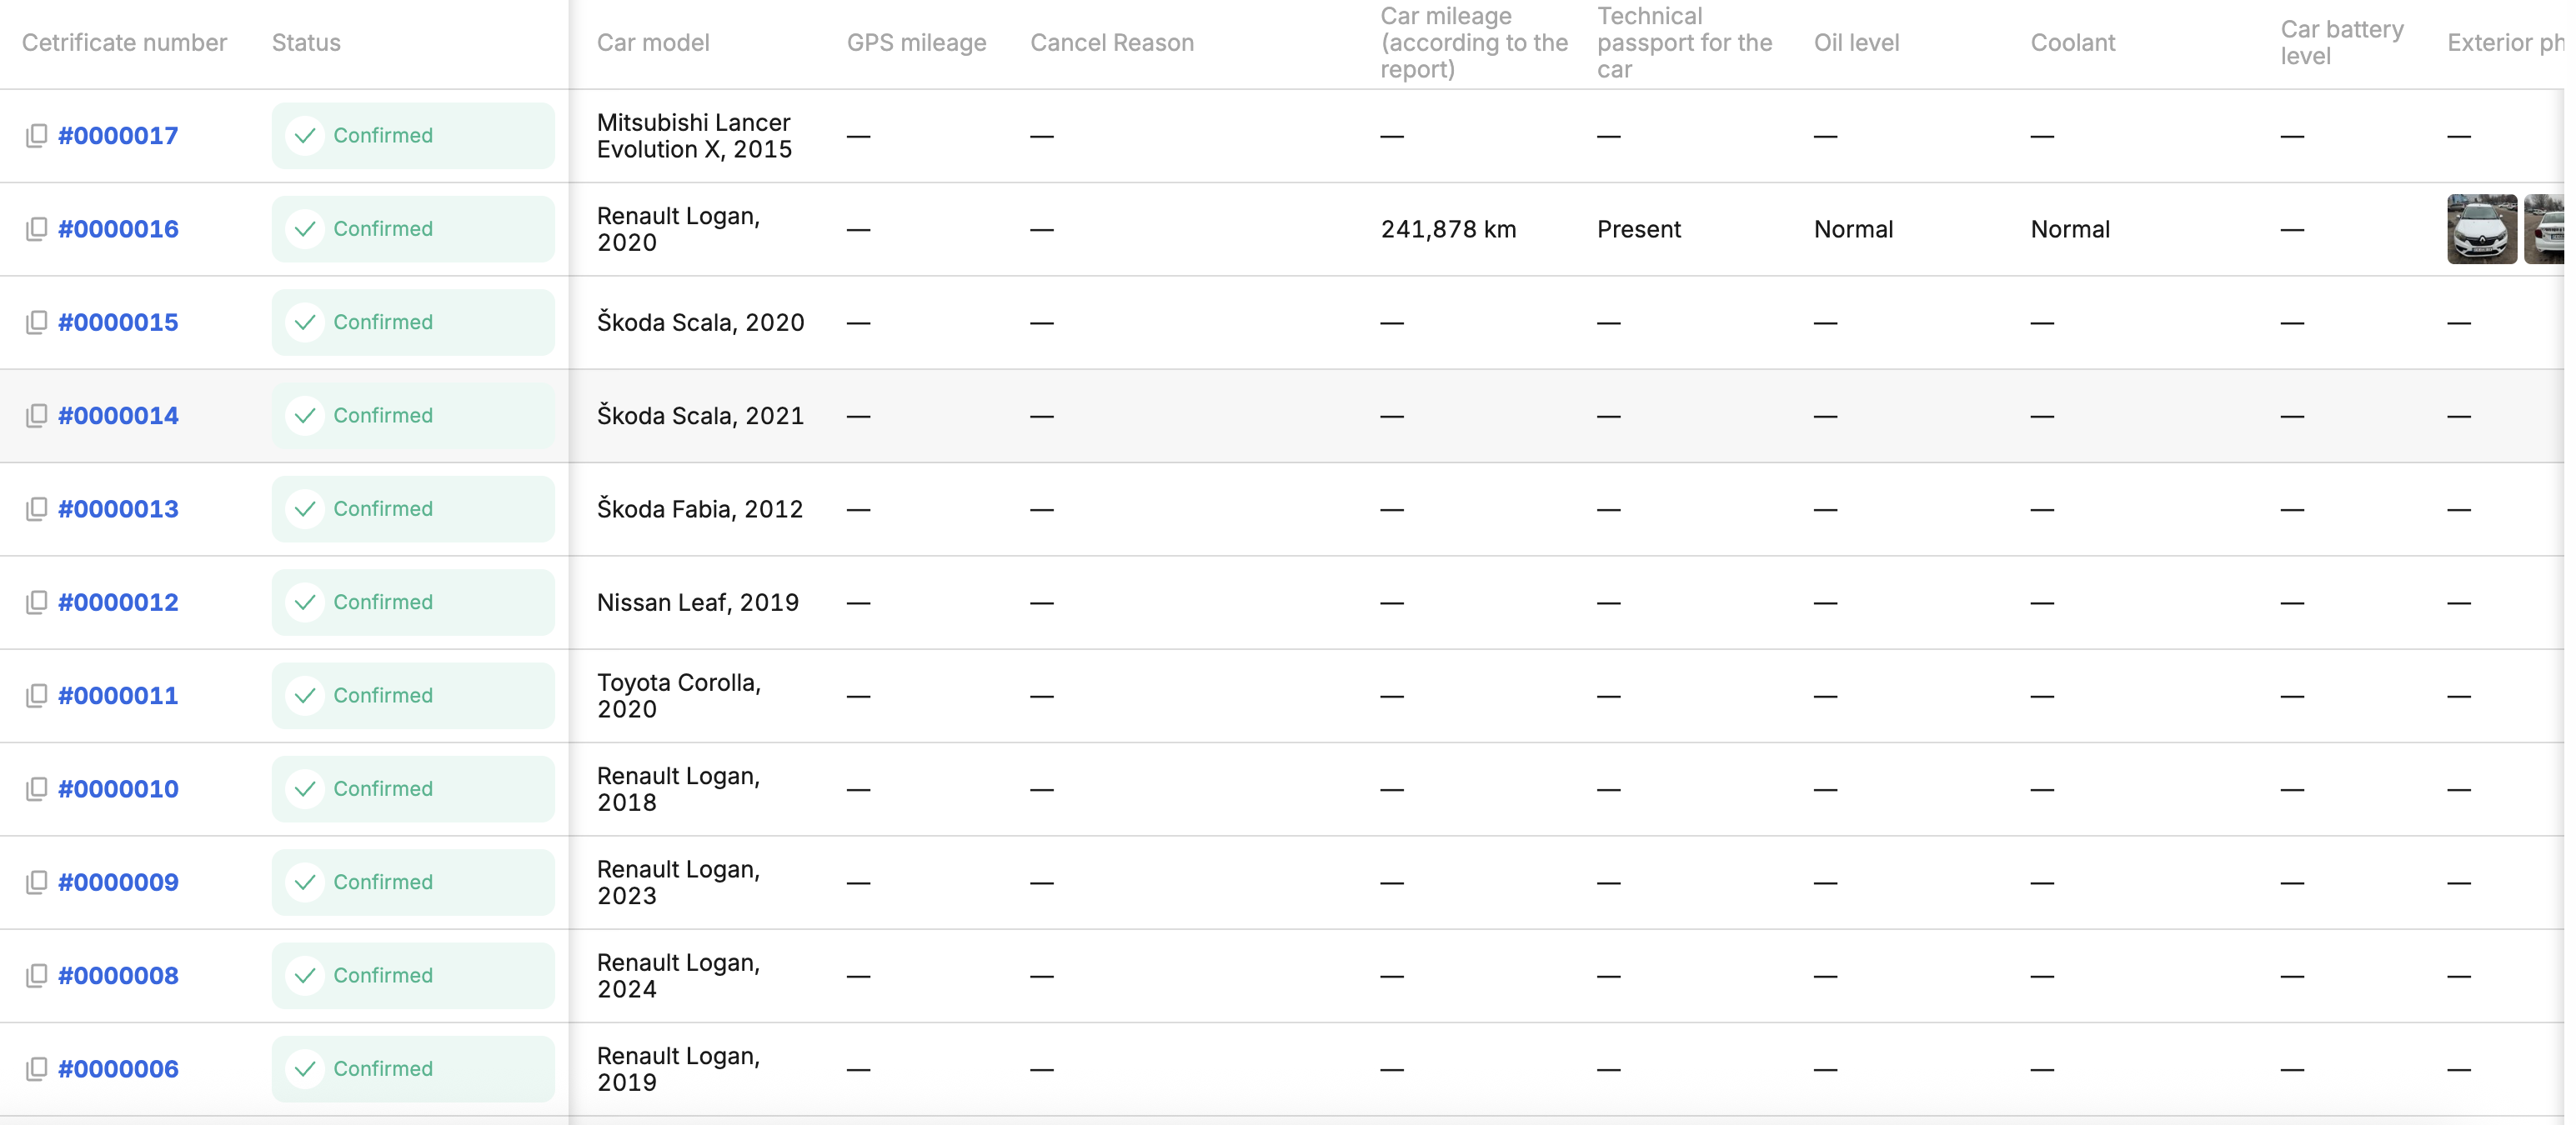Image resolution: width=2576 pixels, height=1125 pixels.
Task: Open certificate #0000012 link
Action: coord(118,602)
